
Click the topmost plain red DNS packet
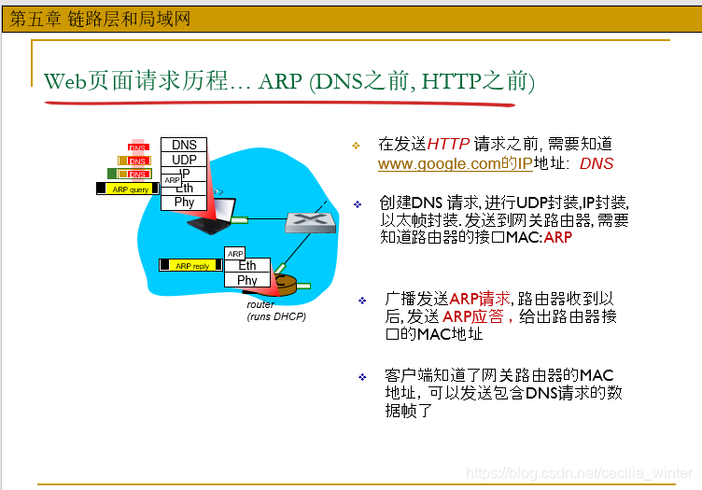pos(138,147)
